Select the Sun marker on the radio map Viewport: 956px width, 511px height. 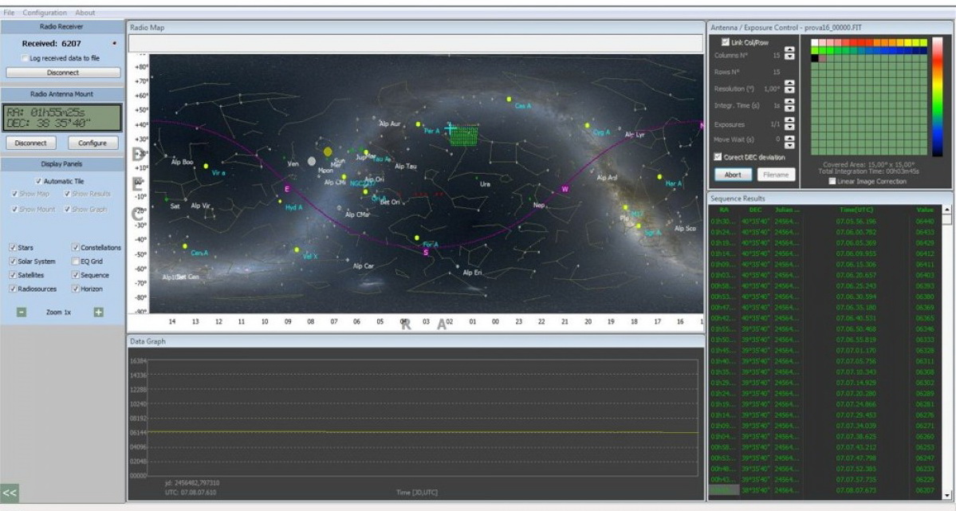pyautogui.click(x=328, y=151)
